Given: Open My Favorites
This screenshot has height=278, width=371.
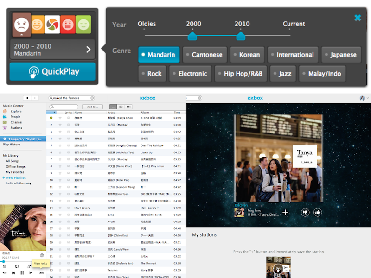Looking at the screenshot, I should (15, 172).
